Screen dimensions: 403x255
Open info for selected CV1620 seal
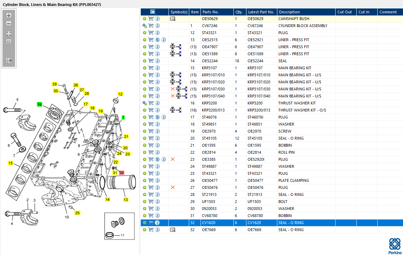(x=157, y=223)
